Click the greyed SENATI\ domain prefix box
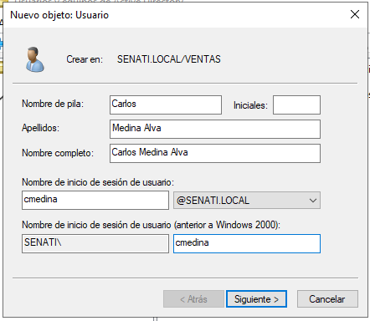This screenshot has height=321, width=370. click(95, 243)
